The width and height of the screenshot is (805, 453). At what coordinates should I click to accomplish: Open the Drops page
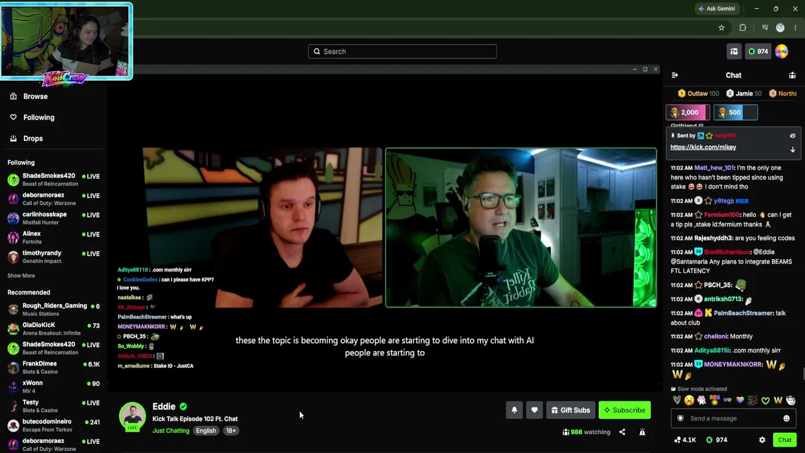coord(33,138)
